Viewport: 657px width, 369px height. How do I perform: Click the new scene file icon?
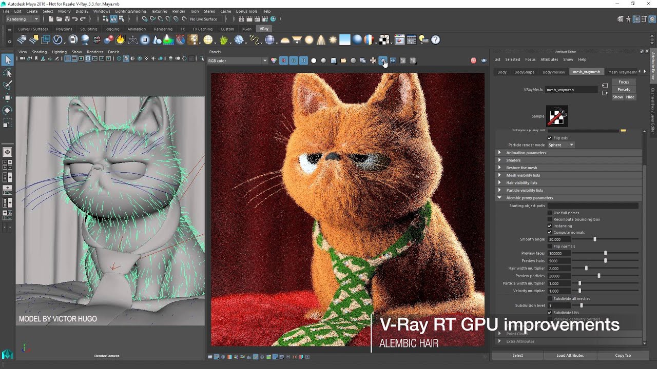[51, 19]
